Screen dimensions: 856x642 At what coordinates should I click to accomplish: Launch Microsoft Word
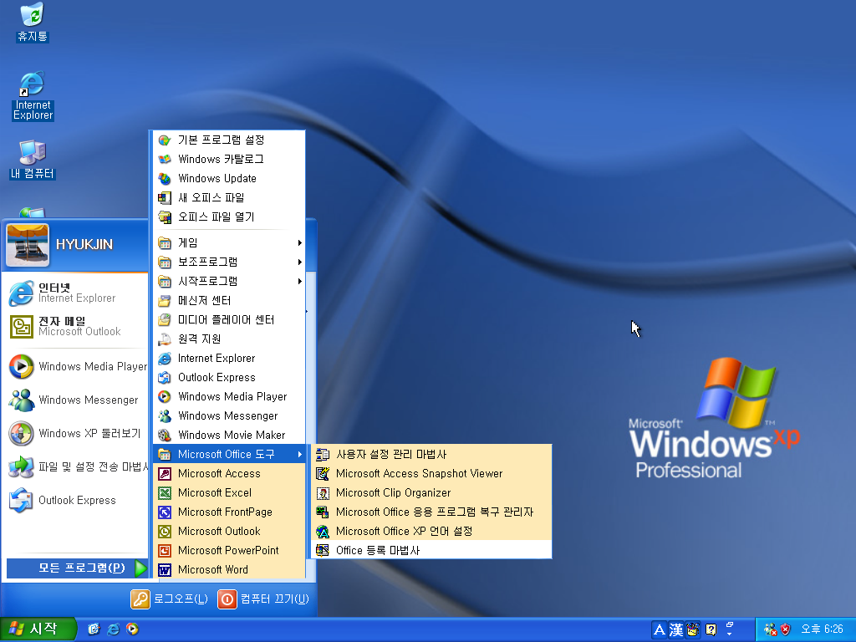click(229, 569)
